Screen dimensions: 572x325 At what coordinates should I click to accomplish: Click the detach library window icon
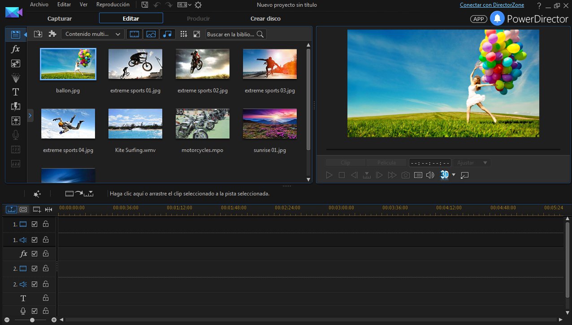coord(196,34)
